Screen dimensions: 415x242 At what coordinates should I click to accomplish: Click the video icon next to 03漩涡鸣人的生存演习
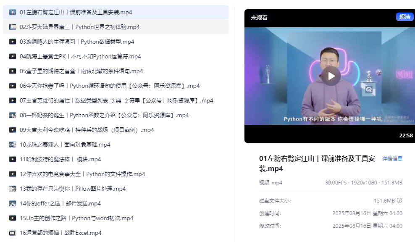[13, 42]
